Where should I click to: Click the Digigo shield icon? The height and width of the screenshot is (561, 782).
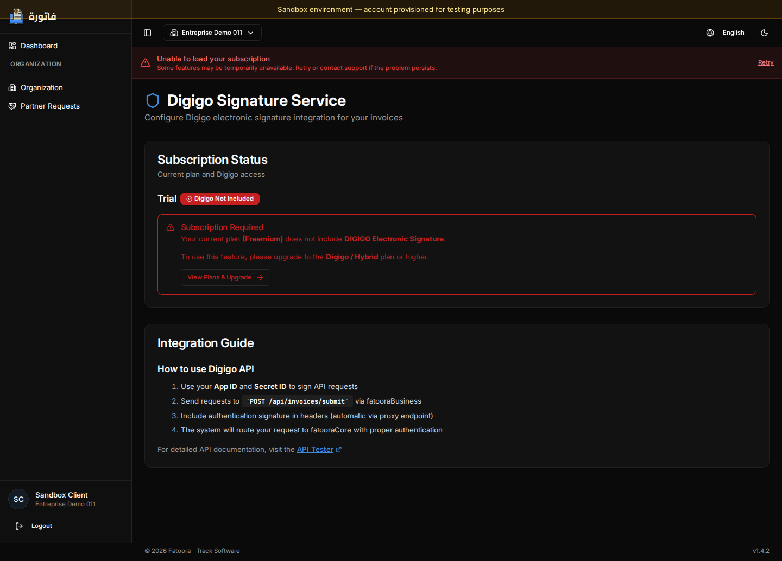pyautogui.click(x=153, y=100)
